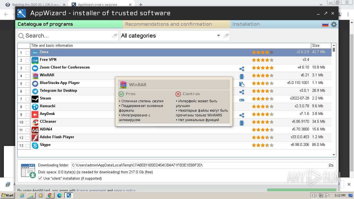Select the AnyDesk program title
The height and width of the screenshot is (199, 354).
[47, 114]
